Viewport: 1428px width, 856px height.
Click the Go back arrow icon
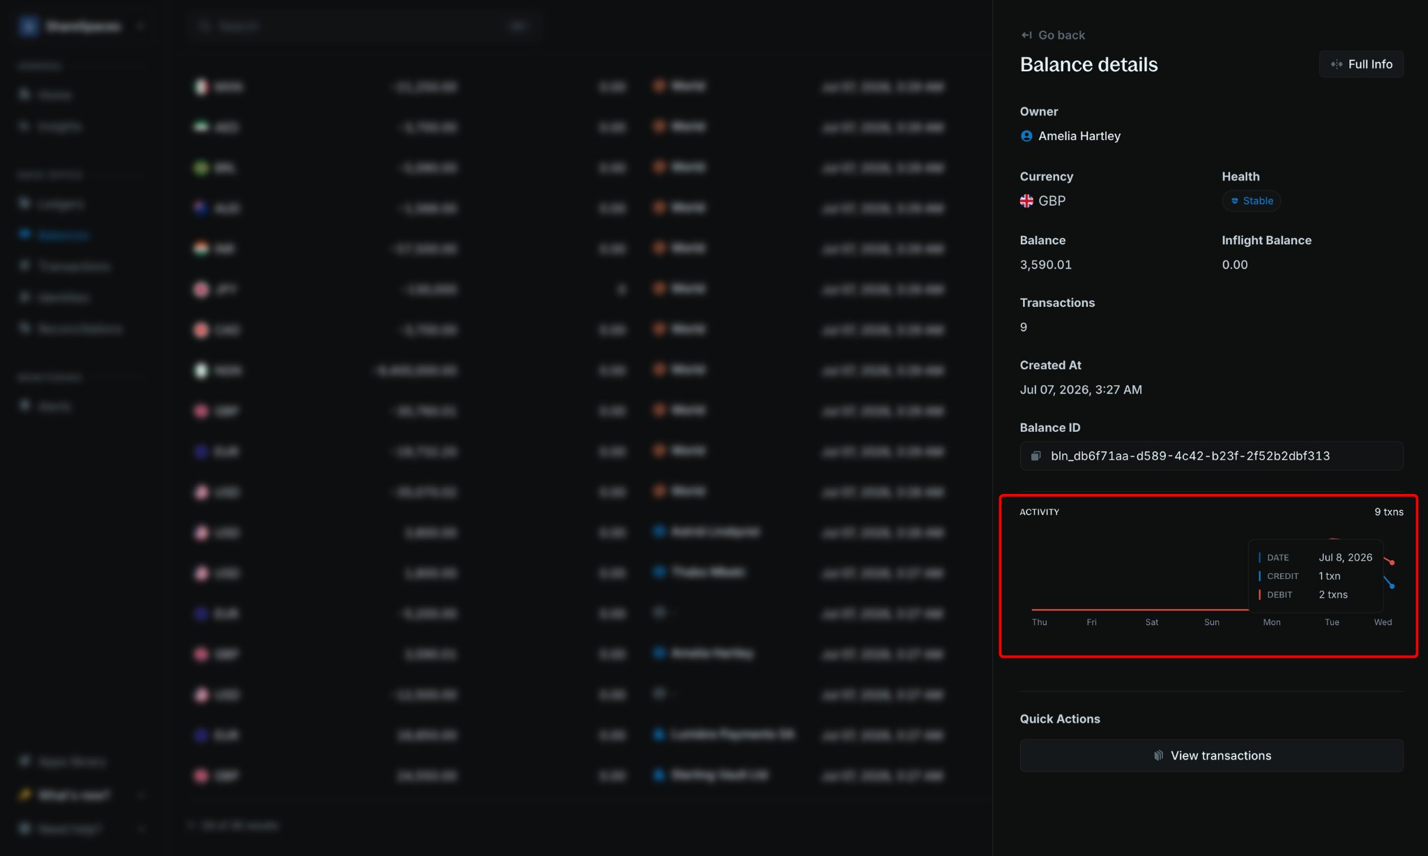(1026, 35)
